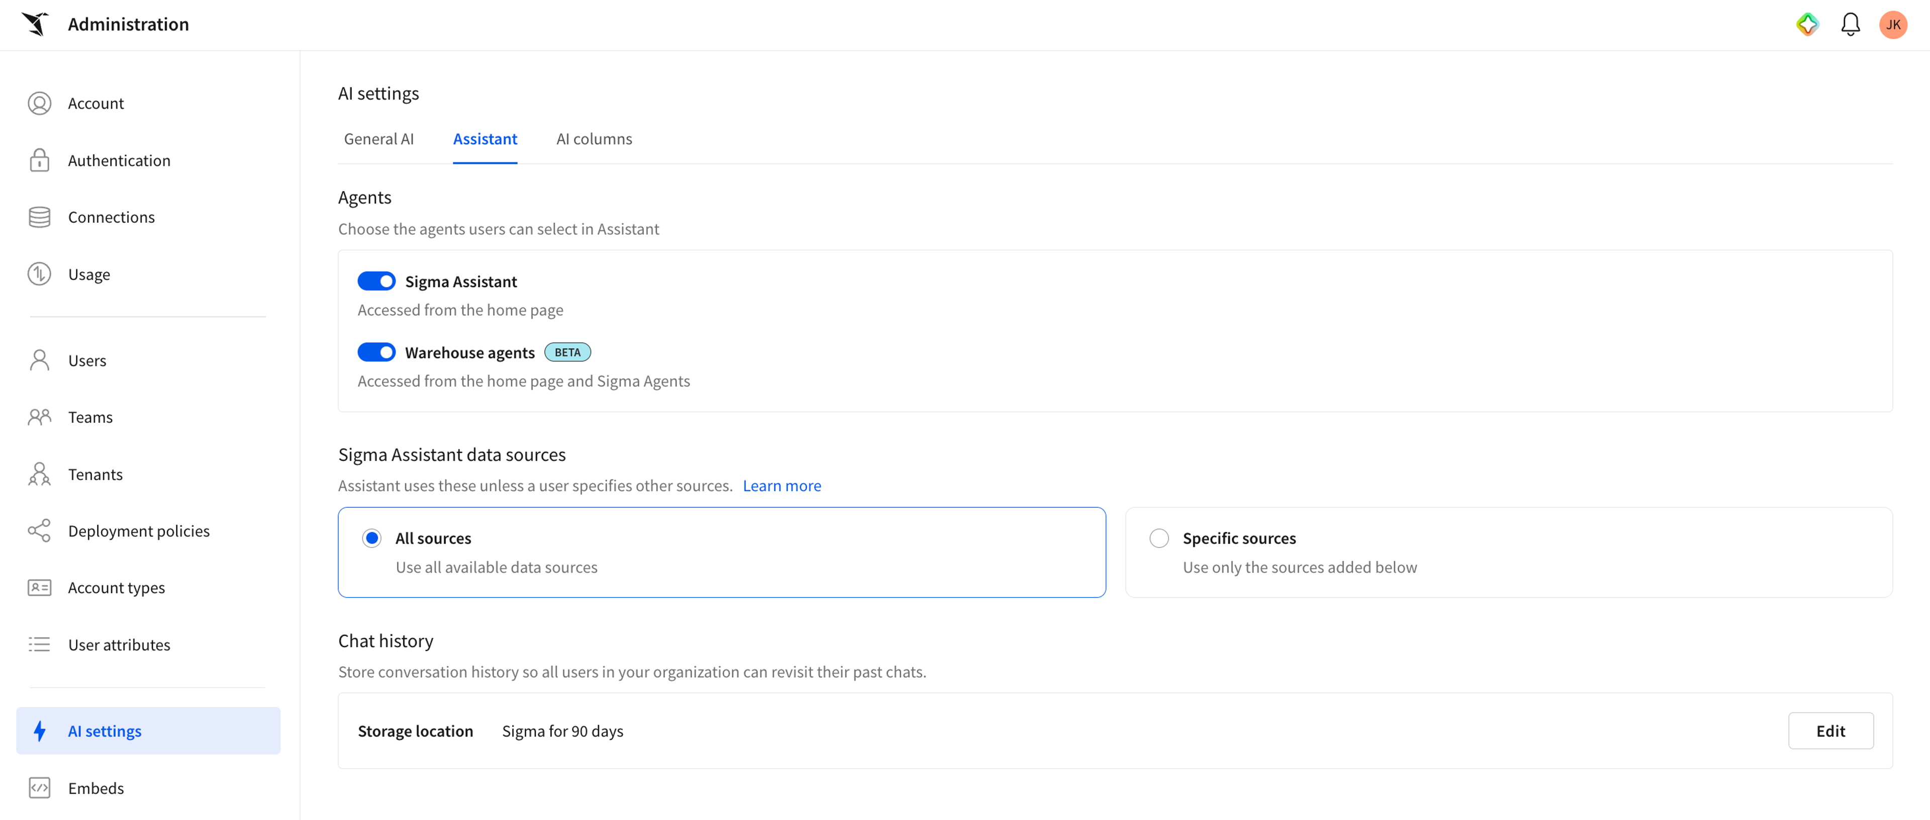Click the 'Accessed from the home page and Sigma Agents' text

coord(524,381)
